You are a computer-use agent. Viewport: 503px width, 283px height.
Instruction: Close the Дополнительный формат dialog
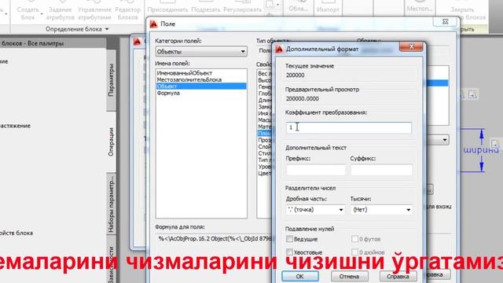pos(411,47)
